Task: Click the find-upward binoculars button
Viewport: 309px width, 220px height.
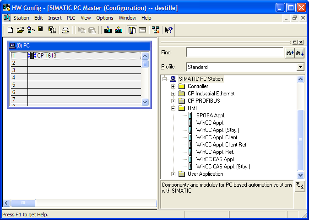Action: (x=290, y=53)
